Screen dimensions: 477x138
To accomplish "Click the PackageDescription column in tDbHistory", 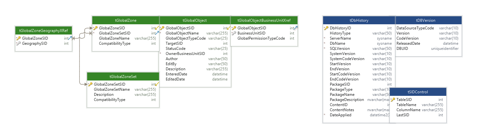I will 347,100.
